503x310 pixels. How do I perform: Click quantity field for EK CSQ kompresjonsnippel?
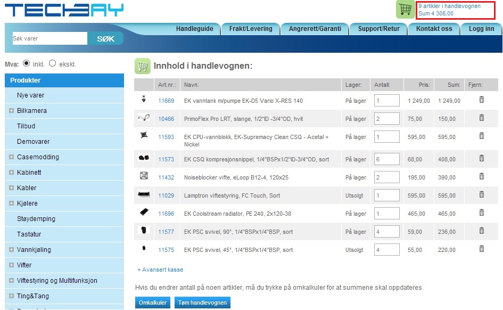[386, 159]
